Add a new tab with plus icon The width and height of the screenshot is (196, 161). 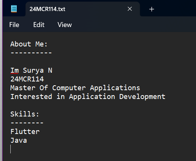coord(152,9)
